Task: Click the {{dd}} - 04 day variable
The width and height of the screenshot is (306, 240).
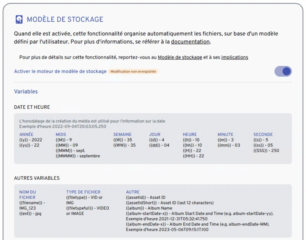Action: [x=159, y=145]
